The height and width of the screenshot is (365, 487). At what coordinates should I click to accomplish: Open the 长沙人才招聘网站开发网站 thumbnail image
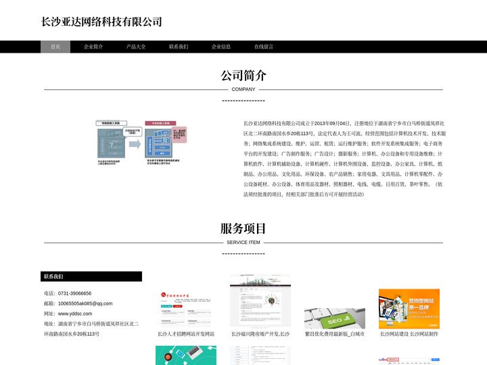click(186, 309)
